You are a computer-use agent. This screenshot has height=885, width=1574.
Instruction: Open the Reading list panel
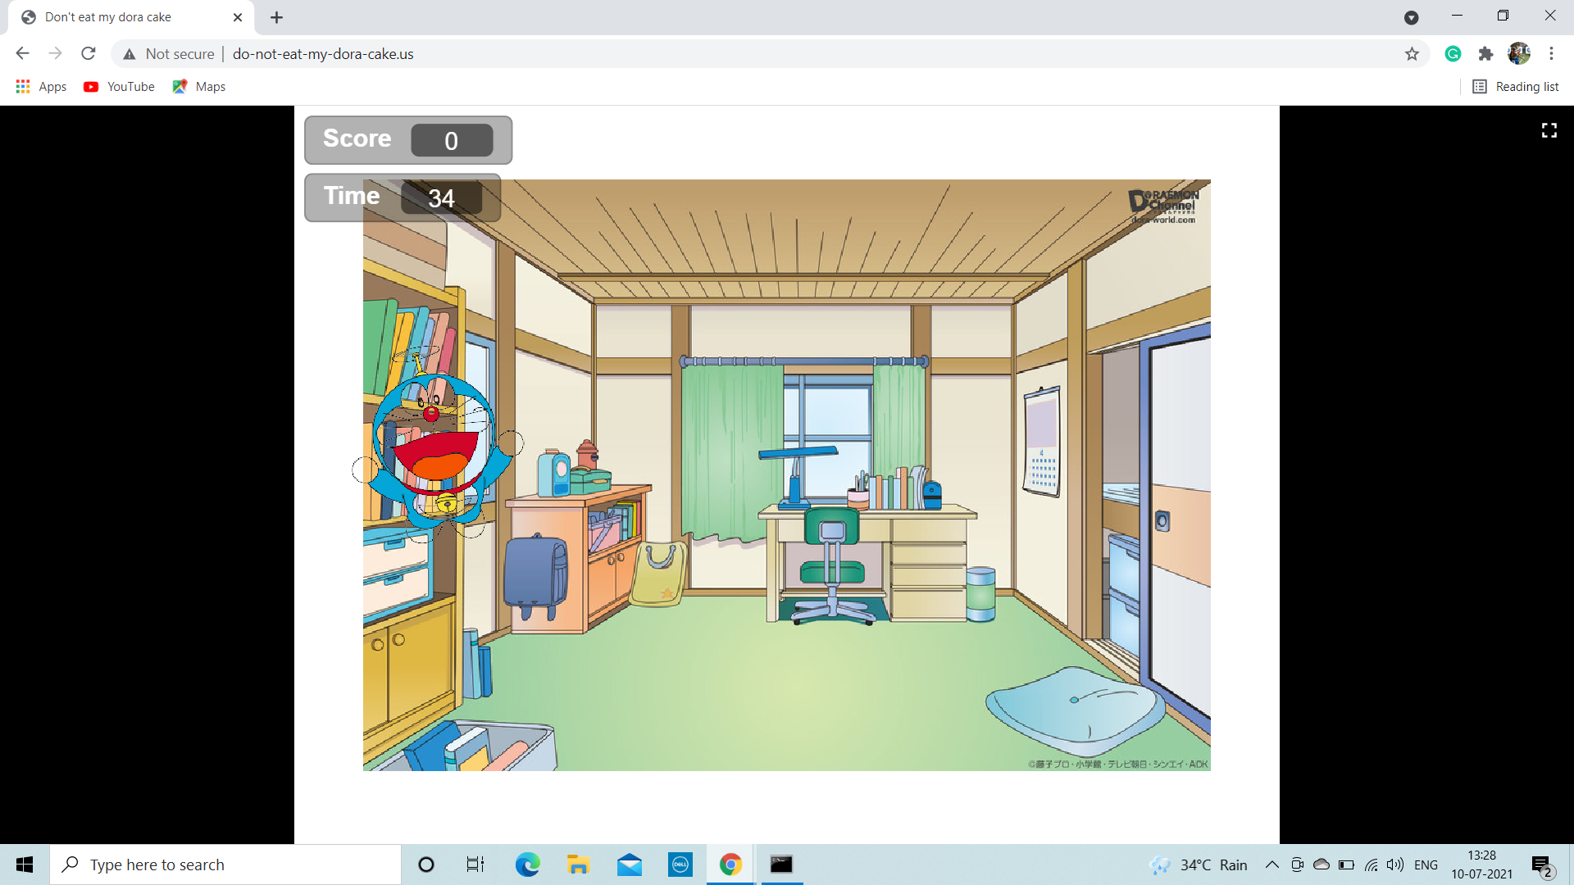[x=1515, y=87]
